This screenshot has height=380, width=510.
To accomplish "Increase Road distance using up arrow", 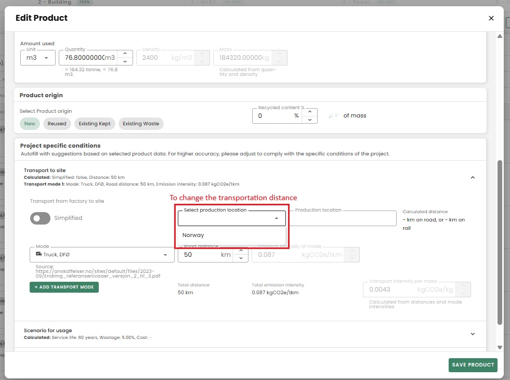I will pyautogui.click(x=240, y=251).
